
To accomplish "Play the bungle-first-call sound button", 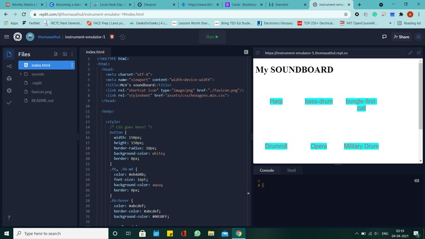I will (x=361, y=104).
